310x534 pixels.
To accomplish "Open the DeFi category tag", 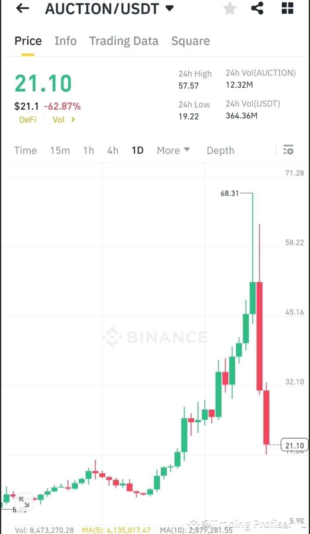I will (x=28, y=119).
